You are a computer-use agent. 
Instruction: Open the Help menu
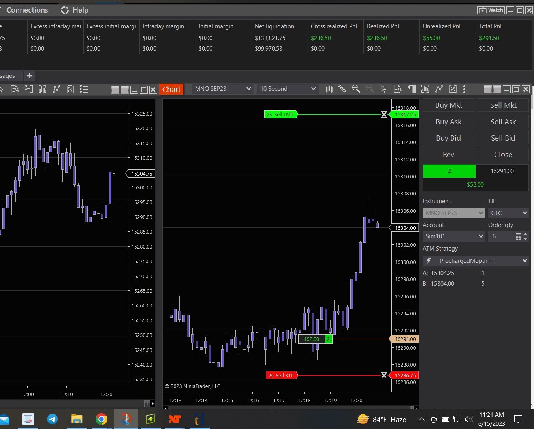[x=75, y=10]
